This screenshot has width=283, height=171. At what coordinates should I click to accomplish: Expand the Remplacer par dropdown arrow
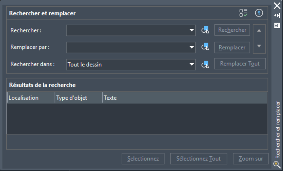[x=192, y=47]
